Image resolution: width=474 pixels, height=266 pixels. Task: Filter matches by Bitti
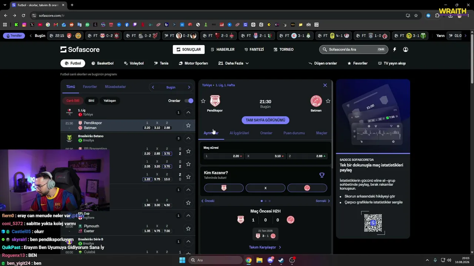[91, 100]
